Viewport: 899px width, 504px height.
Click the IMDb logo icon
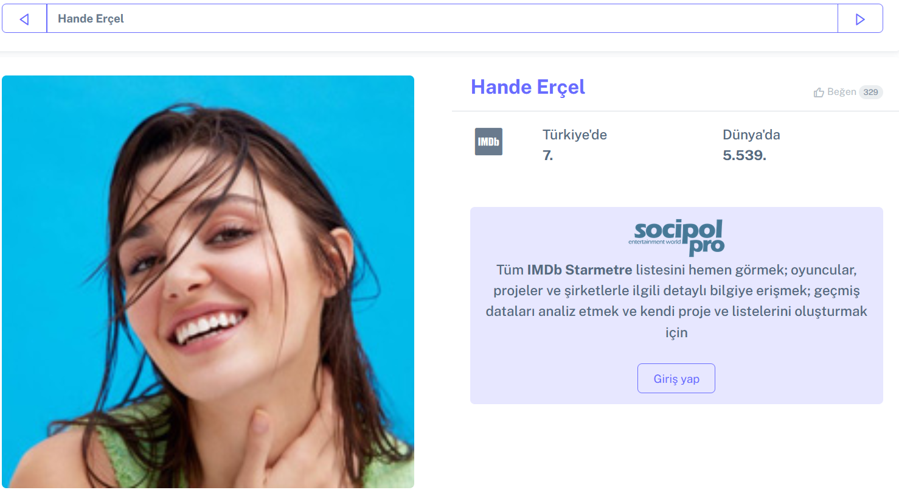[x=488, y=141]
